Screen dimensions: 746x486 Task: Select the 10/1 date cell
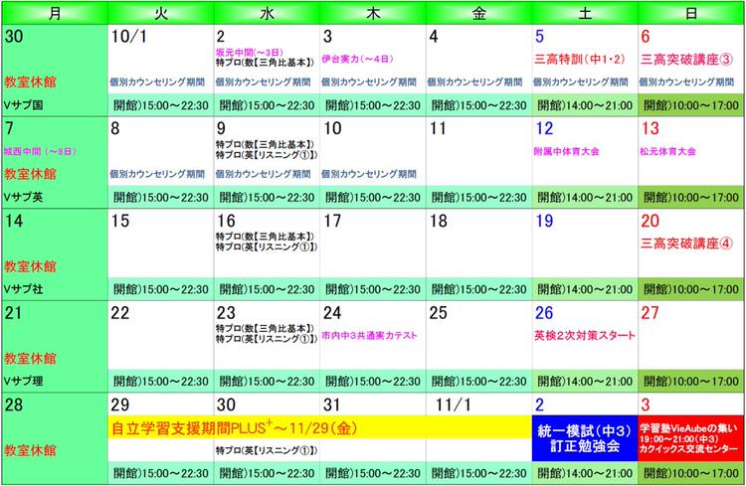(129, 37)
